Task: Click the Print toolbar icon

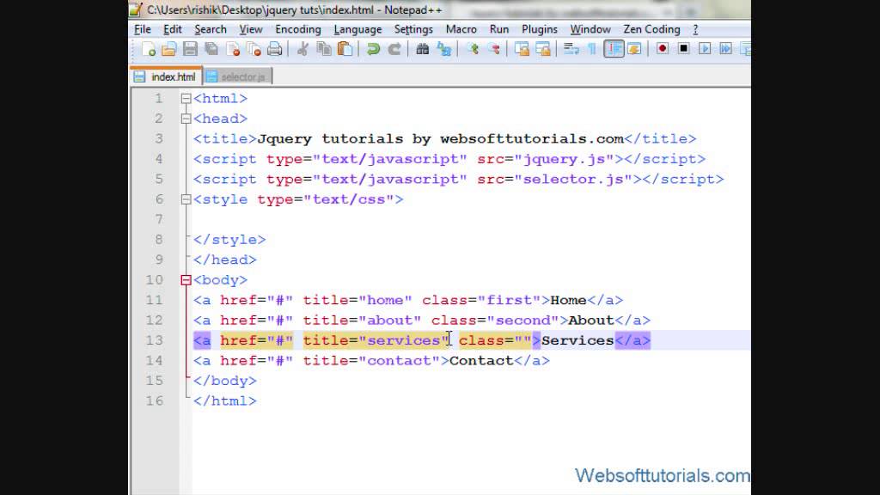Action: (x=274, y=49)
